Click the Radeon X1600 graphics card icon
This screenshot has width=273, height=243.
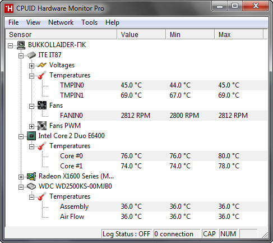(x=31, y=176)
